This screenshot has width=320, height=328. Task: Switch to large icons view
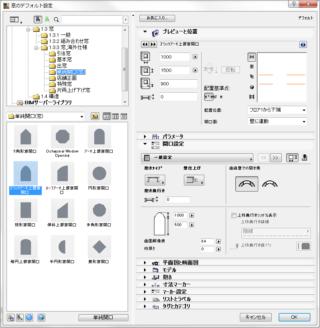click(x=107, y=116)
